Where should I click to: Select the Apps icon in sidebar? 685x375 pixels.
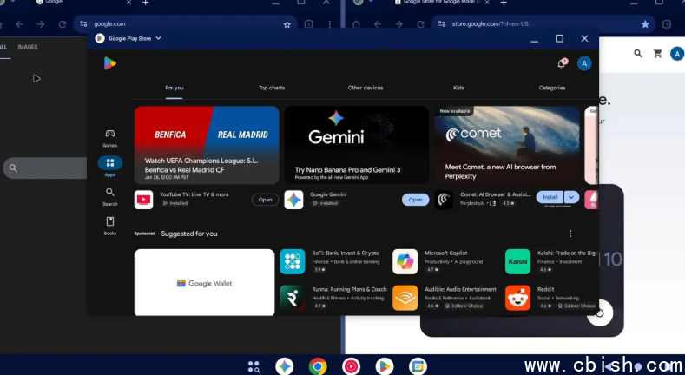[x=110, y=165]
